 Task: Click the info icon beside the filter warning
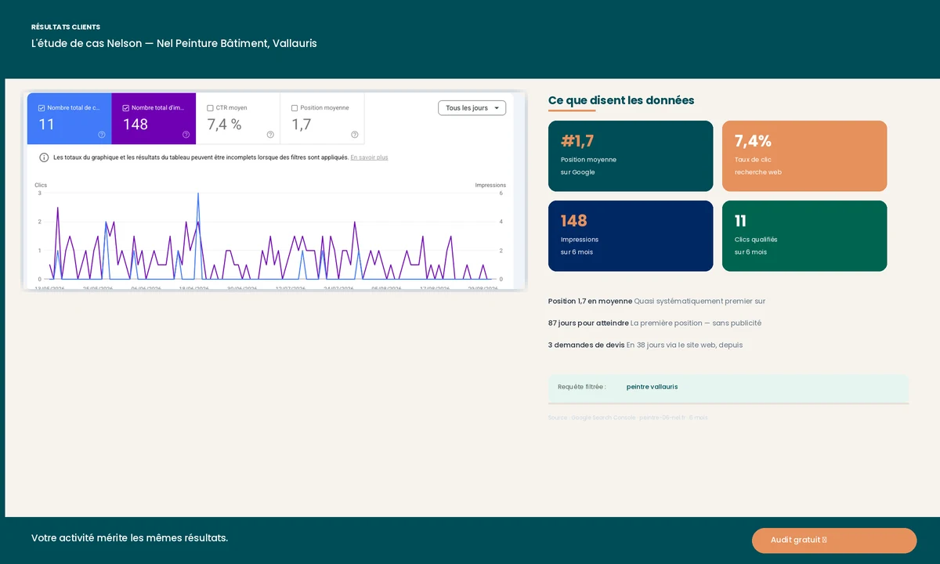point(44,157)
